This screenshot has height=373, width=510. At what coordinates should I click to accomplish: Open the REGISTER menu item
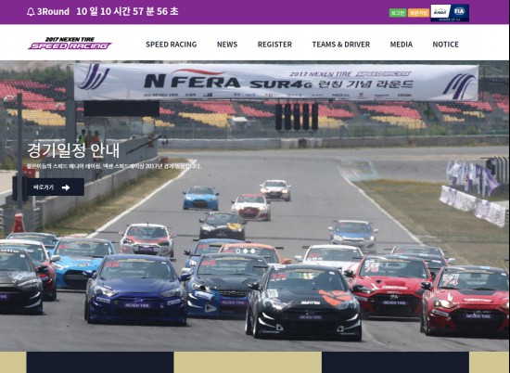click(274, 45)
